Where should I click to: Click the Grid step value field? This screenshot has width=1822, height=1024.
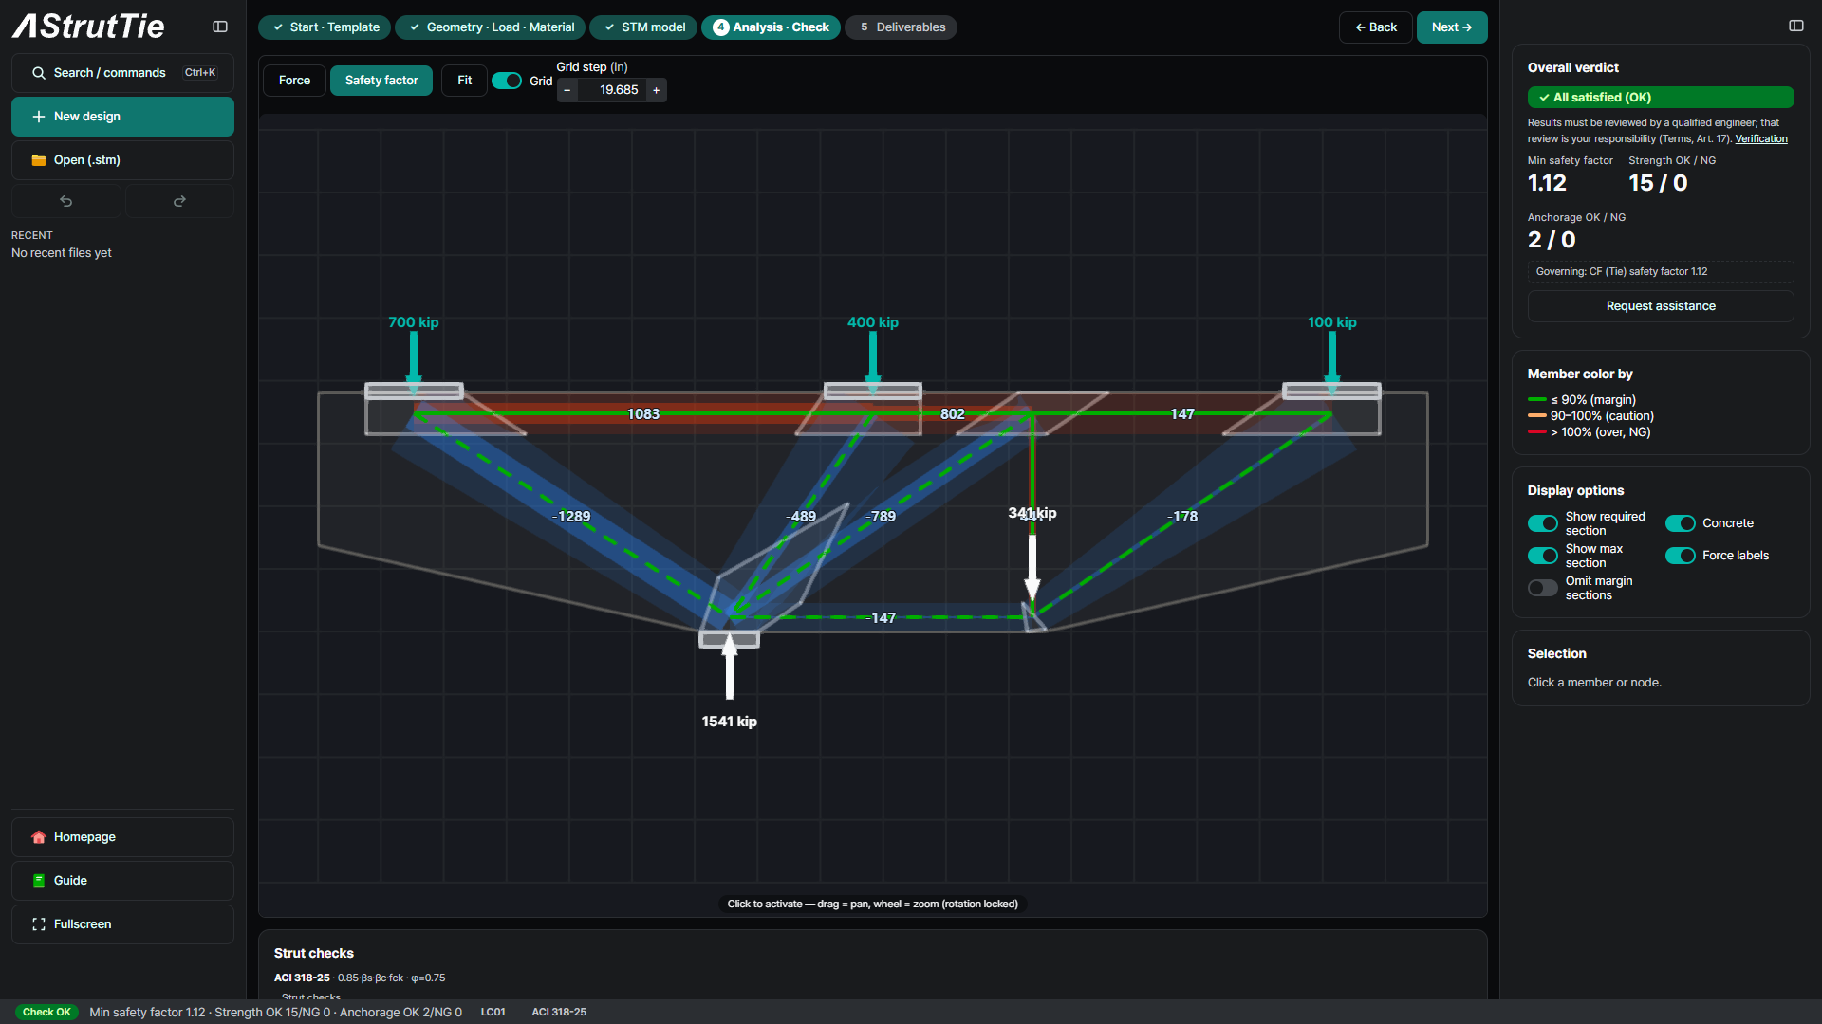click(612, 90)
